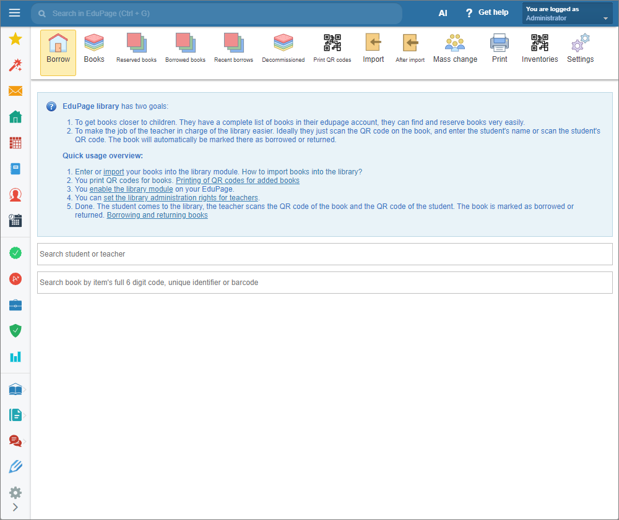619x520 pixels.
Task: Open the envelope messages sidebar icon
Action: [x=15, y=92]
